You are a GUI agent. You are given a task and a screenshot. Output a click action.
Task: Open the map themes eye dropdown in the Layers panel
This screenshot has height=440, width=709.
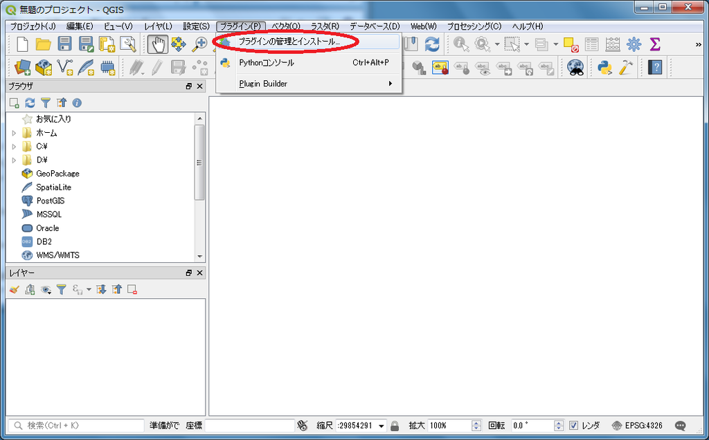46,290
